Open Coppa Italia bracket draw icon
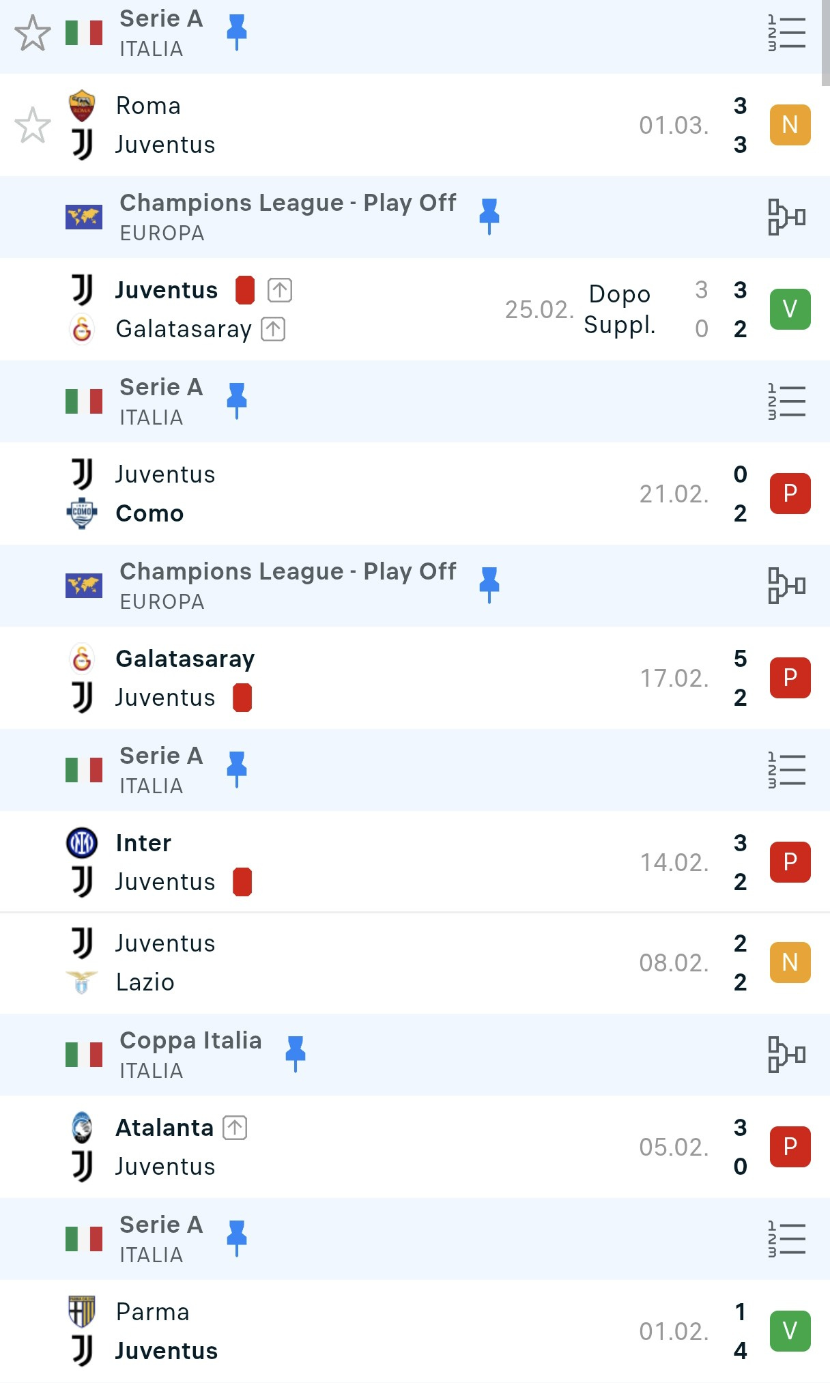This screenshot has height=1383, width=830. coord(786,1055)
